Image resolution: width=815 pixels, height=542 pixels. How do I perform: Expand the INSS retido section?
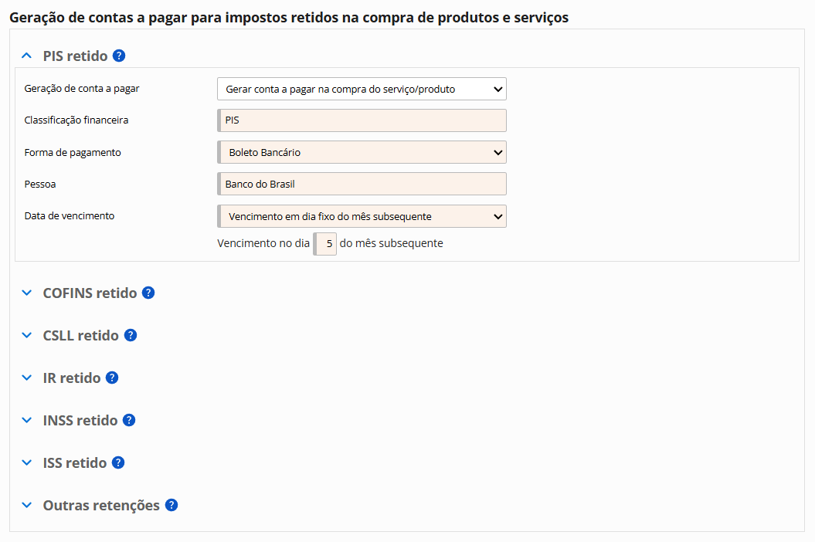click(27, 421)
